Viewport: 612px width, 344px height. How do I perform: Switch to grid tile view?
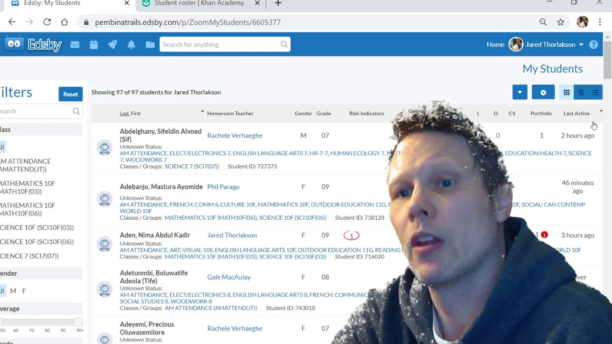click(567, 92)
